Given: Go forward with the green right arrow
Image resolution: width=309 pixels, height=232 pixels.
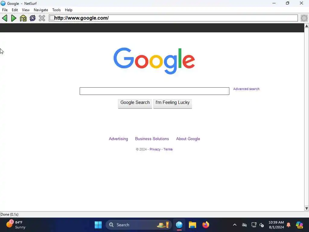Looking at the screenshot, I should point(14,18).
